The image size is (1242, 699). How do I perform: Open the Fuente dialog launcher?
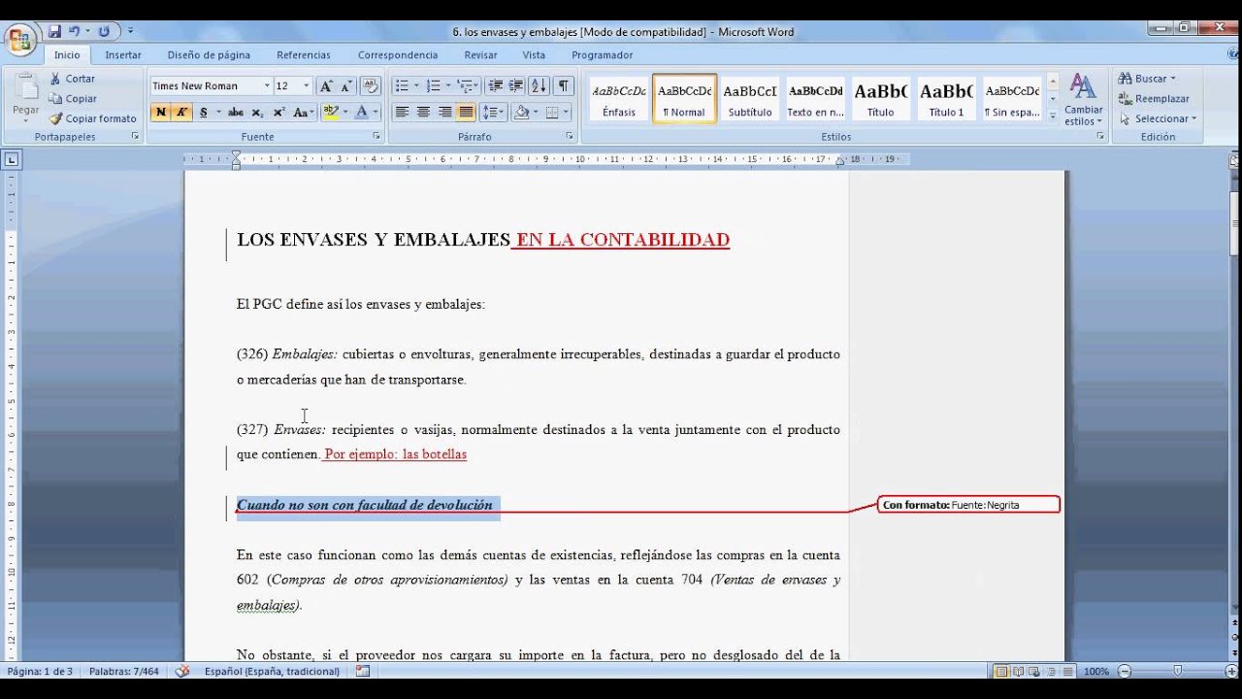(x=376, y=137)
